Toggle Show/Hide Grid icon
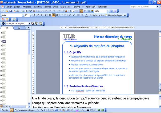The image size is (161, 113). coord(88,11)
